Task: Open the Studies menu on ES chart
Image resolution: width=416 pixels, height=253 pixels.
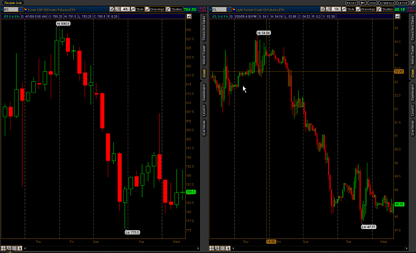Action: click(x=174, y=9)
